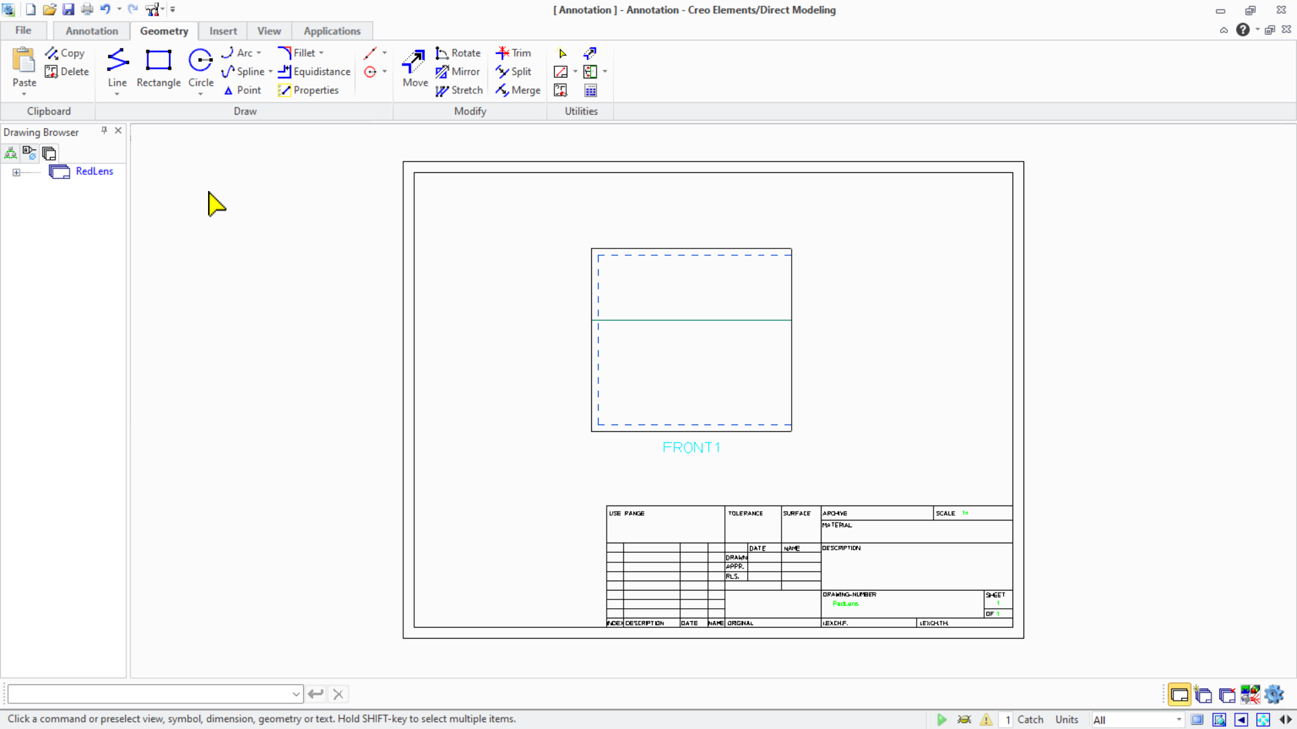Image resolution: width=1297 pixels, height=729 pixels.
Task: Switch to the Insert tab
Action: pyautogui.click(x=223, y=31)
